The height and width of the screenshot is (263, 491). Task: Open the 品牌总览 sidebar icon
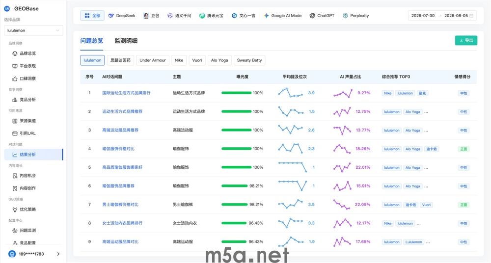15,53
